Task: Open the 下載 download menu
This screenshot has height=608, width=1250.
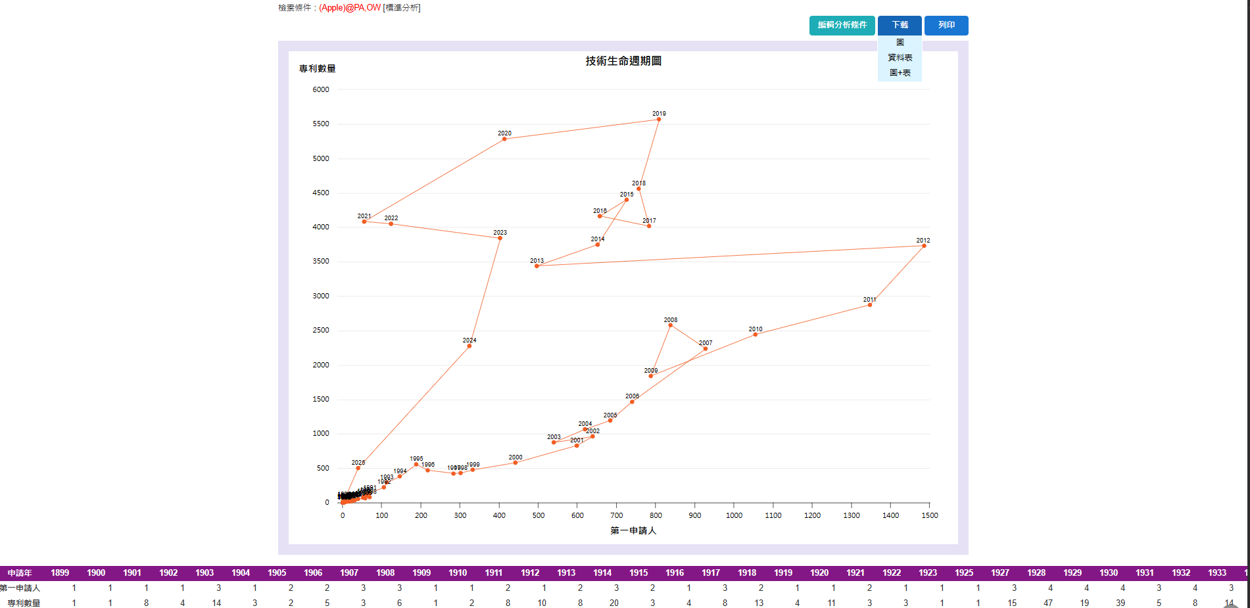Action: (x=900, y=25)
